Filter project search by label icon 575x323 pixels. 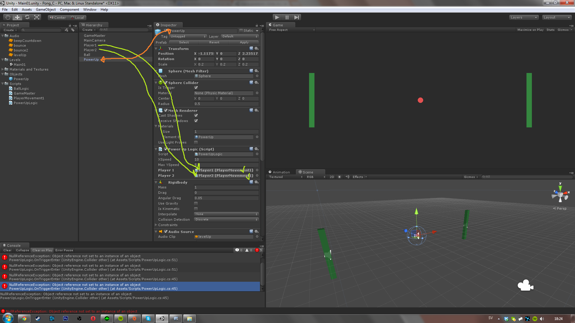click(x=73, y=30)
